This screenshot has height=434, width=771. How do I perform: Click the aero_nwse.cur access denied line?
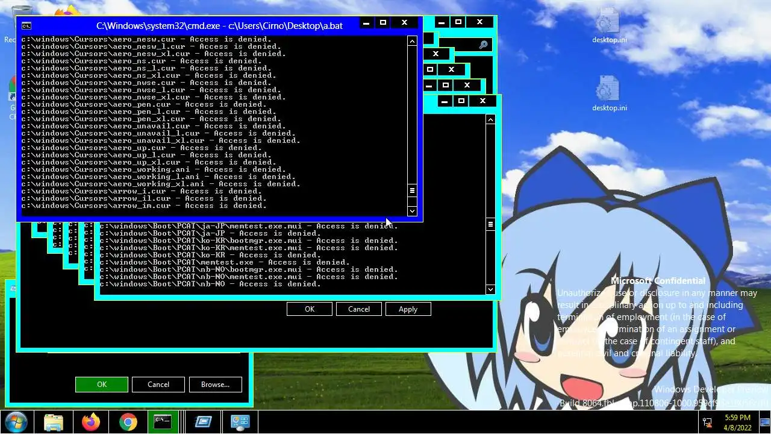point(146,83)
